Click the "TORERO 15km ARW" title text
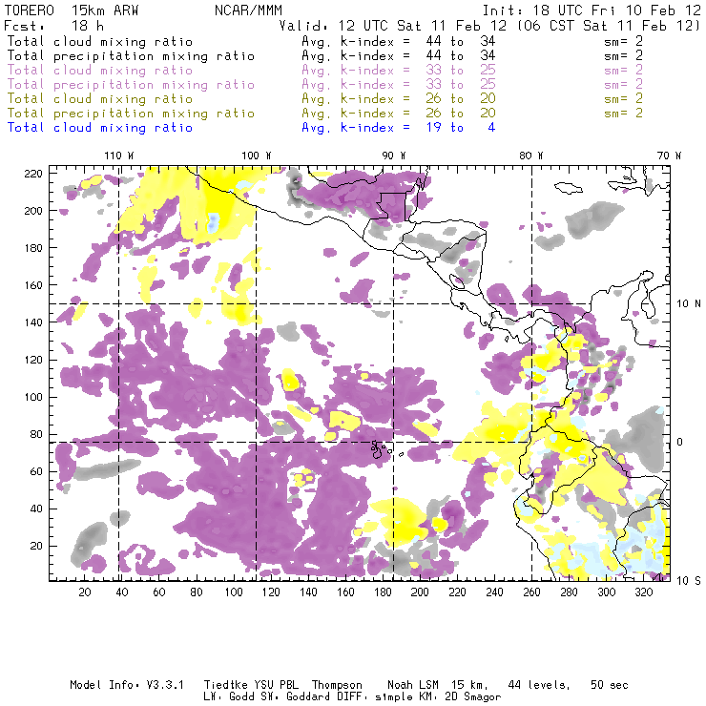706x706 pixels. pos(72,10)
